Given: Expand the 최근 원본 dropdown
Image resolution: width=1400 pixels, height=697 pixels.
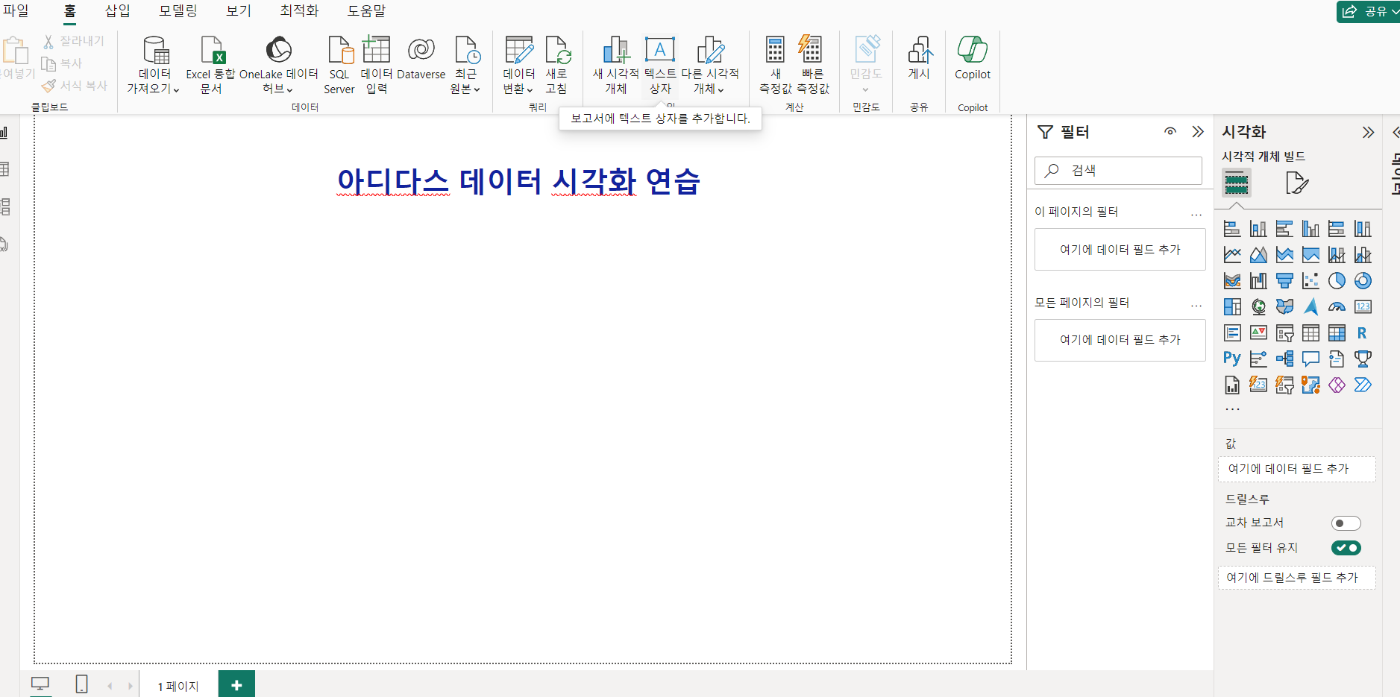Looking at the screenshot, I should coord(465,66).
